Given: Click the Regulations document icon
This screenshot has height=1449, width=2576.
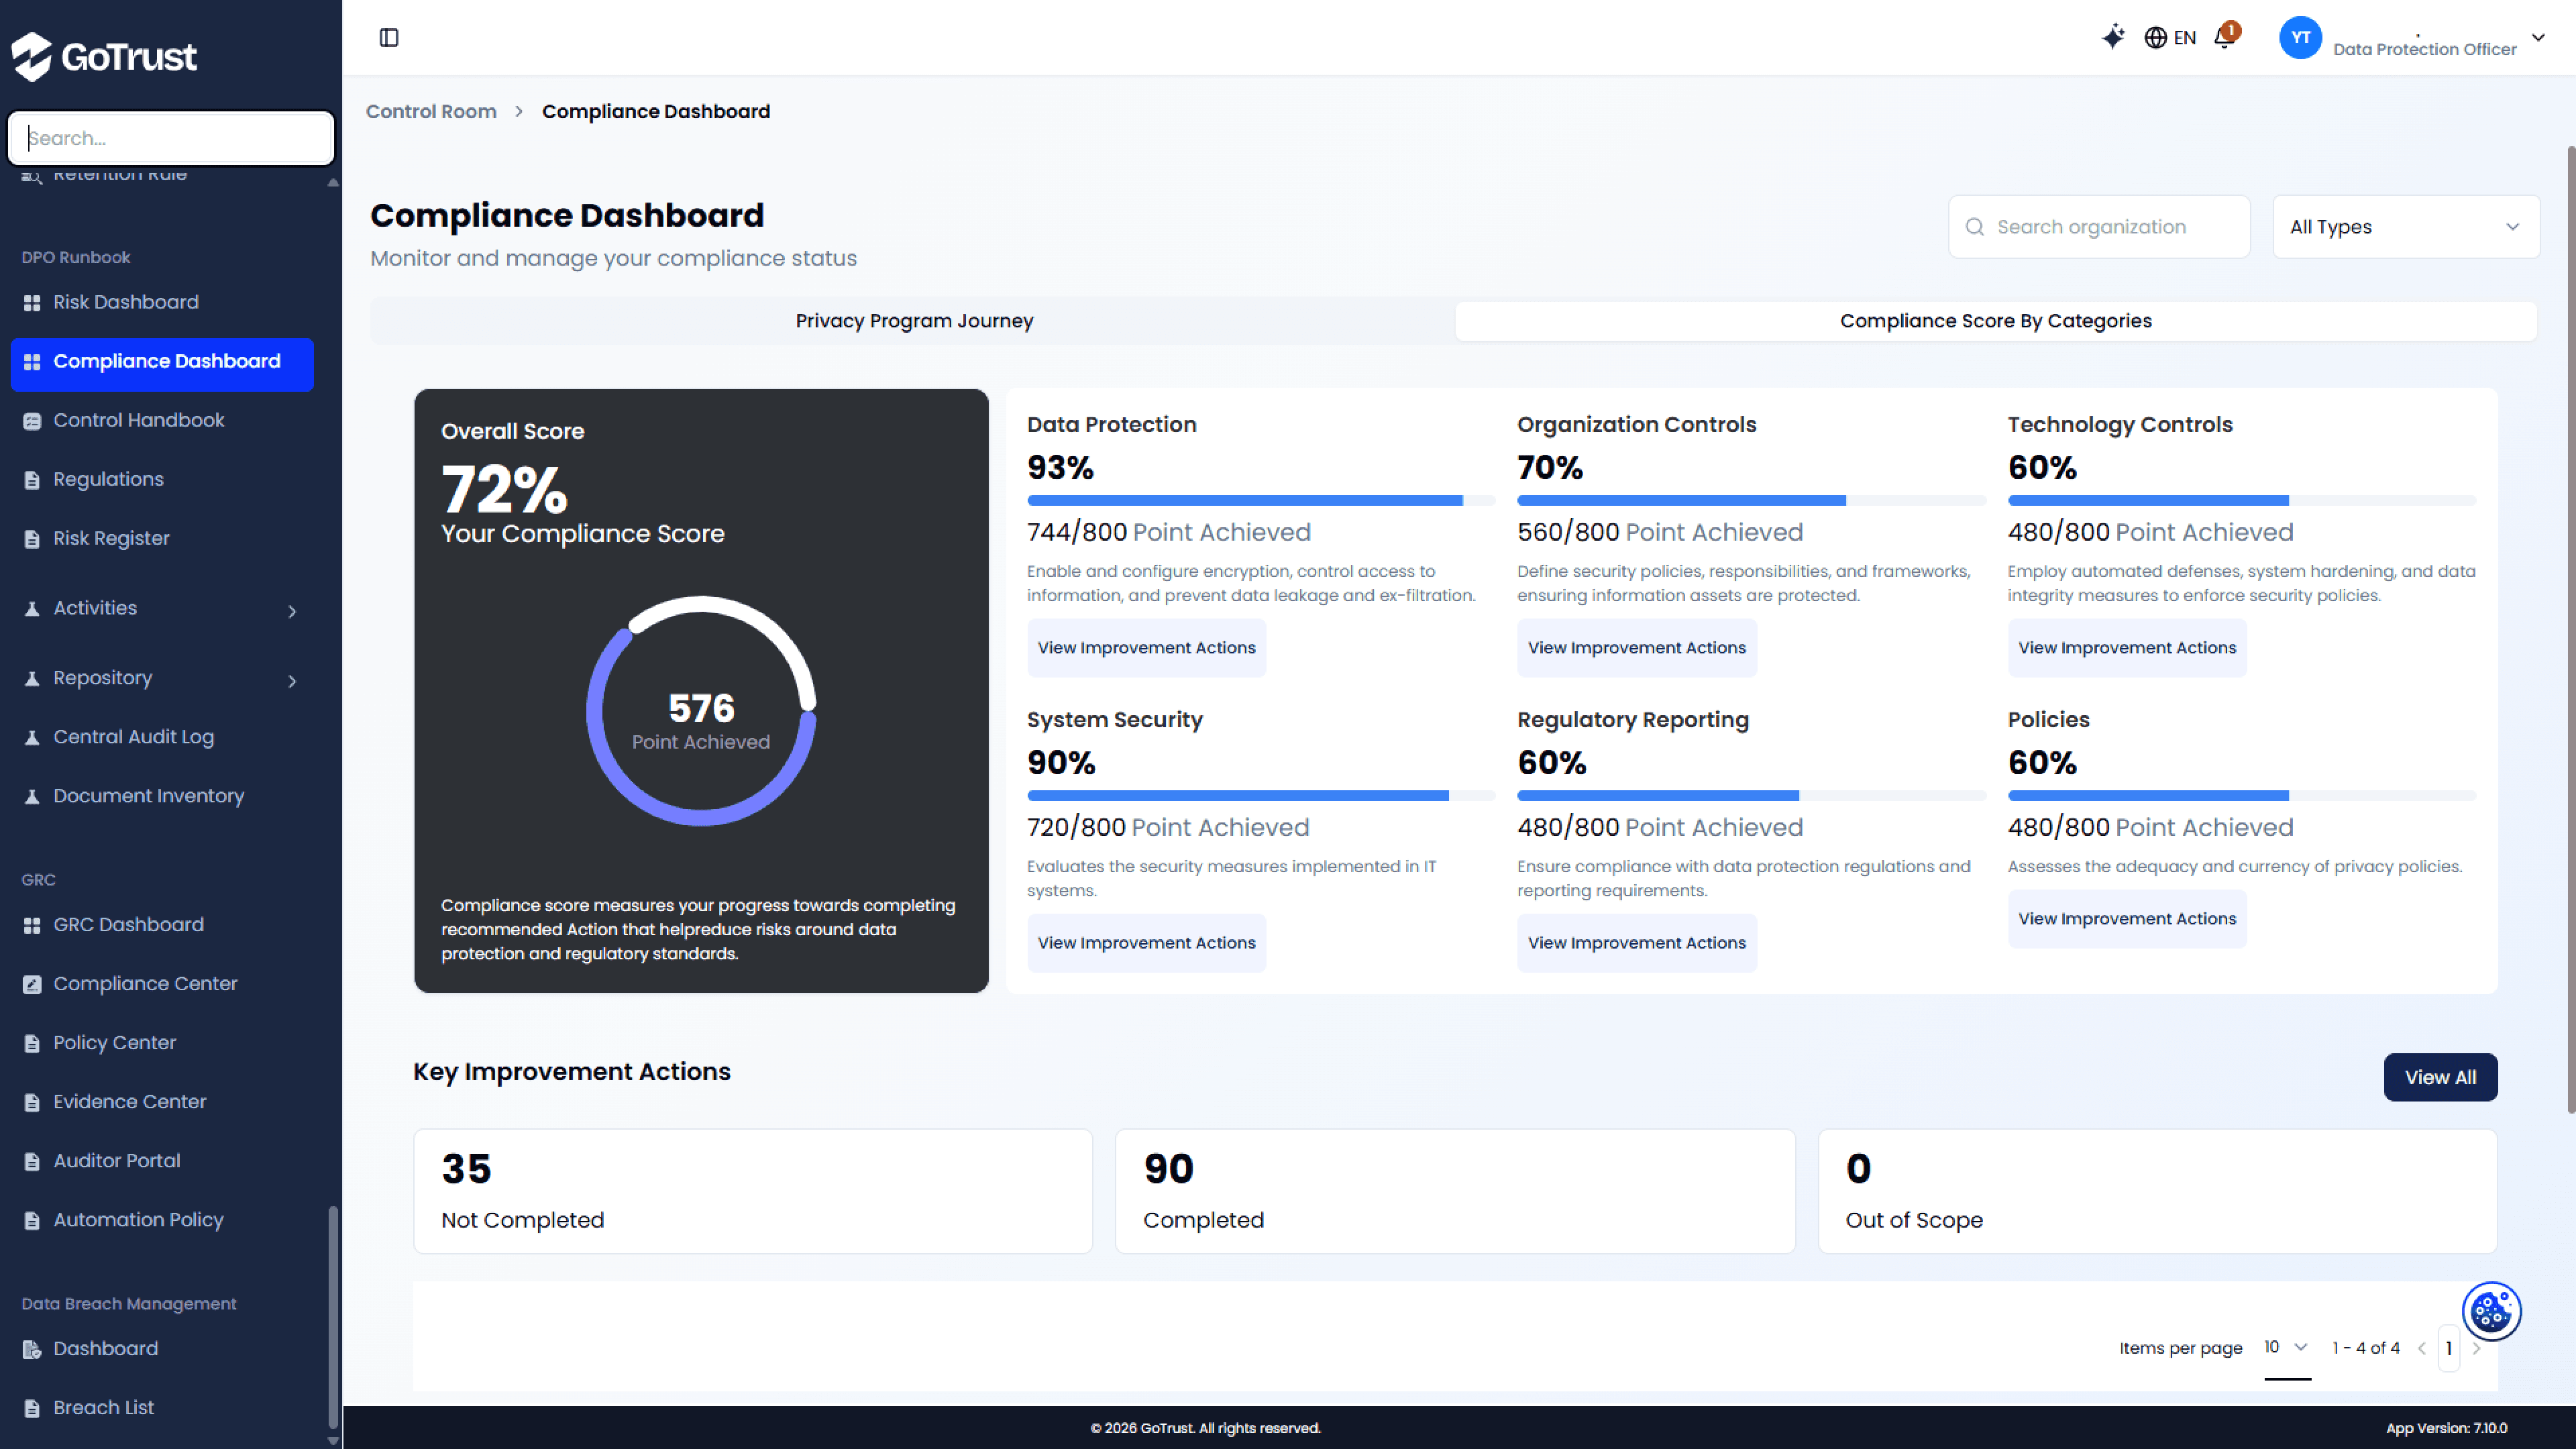Looking at the screenshot, I should tap(32, 480).
